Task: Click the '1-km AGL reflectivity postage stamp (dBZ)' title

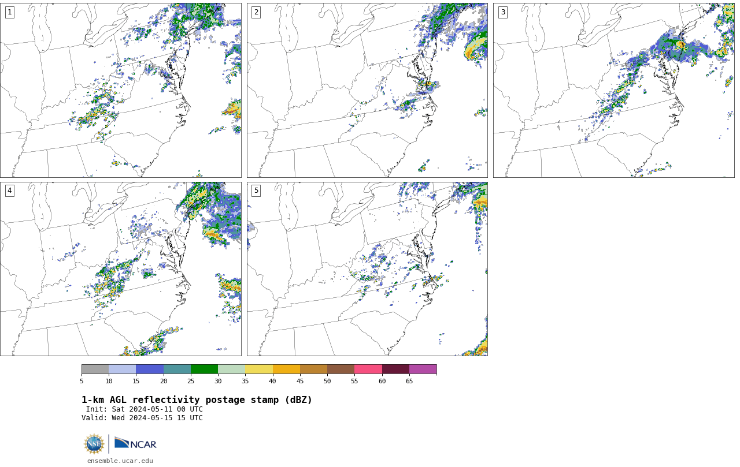Action: pyautogui.click(x=197, y=400)
